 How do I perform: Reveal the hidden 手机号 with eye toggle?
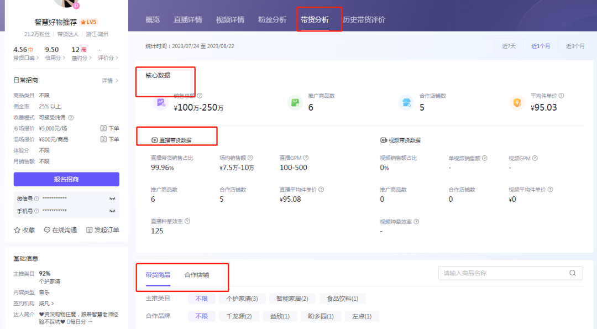[112, 211]
